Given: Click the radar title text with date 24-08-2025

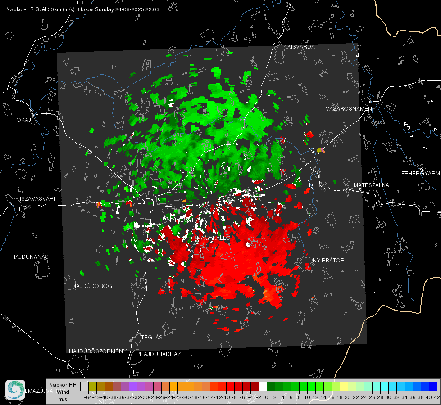Looking at the screenshot, I should pos(83,9).
